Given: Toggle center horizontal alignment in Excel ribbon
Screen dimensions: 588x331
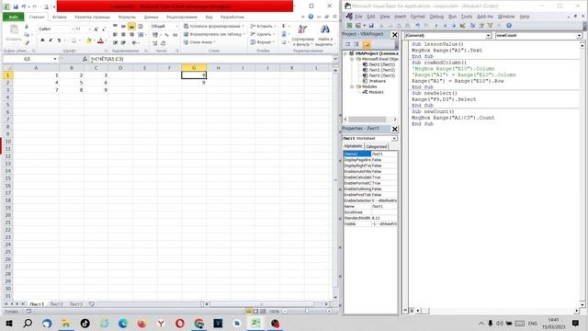Looking at the screenshot, I should click(123, 35).
